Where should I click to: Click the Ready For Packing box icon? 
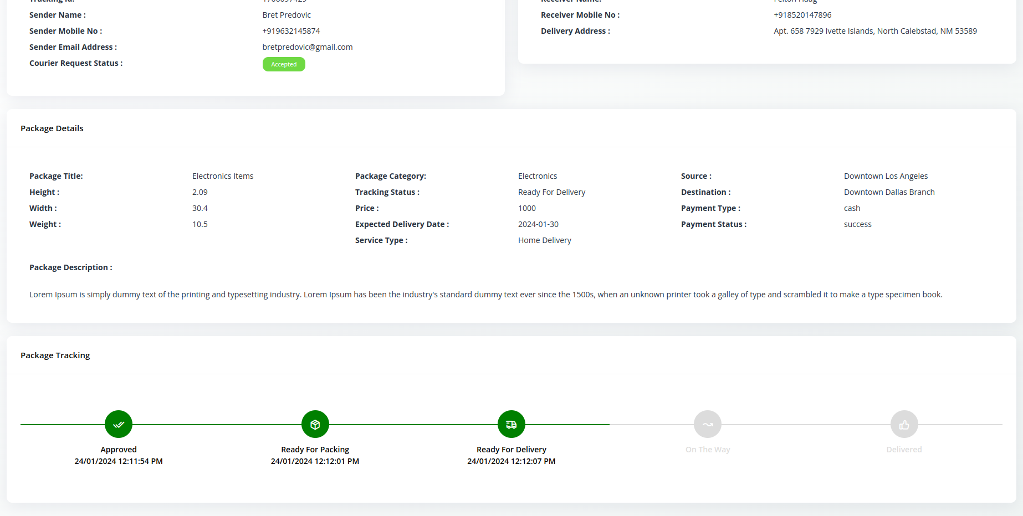click(x=315, y=425)
